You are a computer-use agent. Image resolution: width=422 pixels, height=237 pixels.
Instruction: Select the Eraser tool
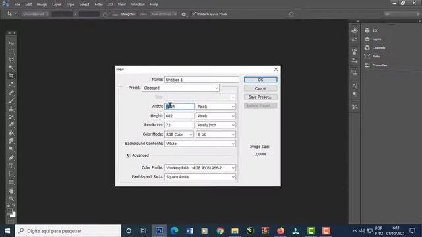click(11, 125)
